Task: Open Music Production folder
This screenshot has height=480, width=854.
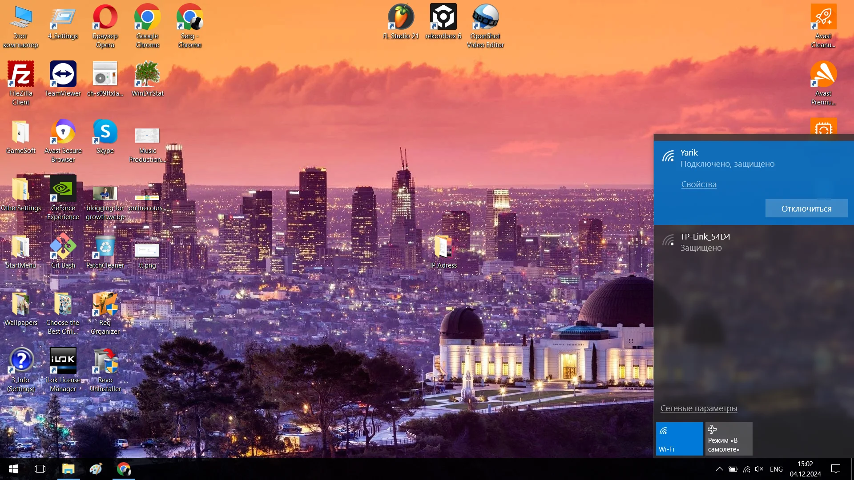Action: coord(147,136)
